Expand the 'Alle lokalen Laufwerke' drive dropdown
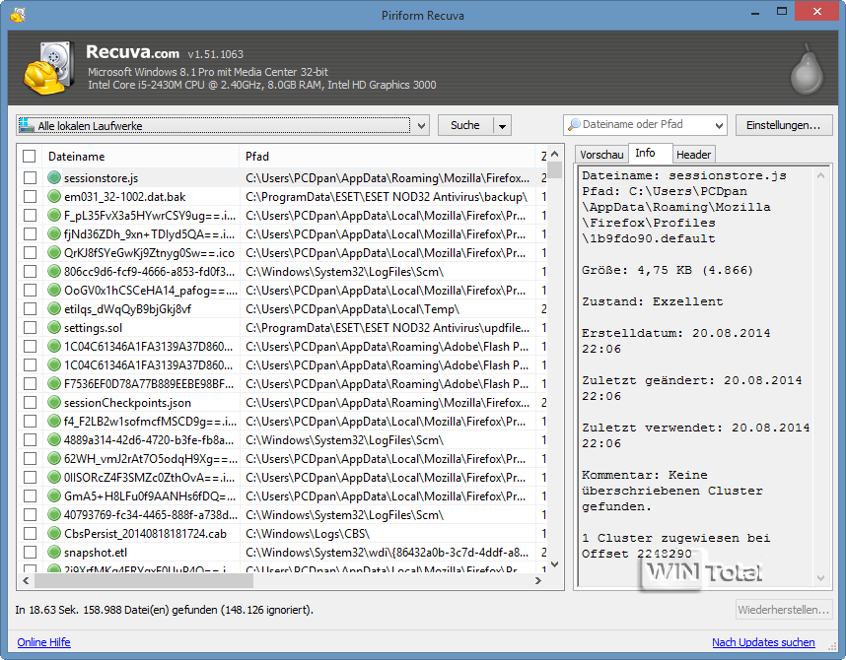The height and width of the screenshot is (660, 846). [x=421, y=125]
